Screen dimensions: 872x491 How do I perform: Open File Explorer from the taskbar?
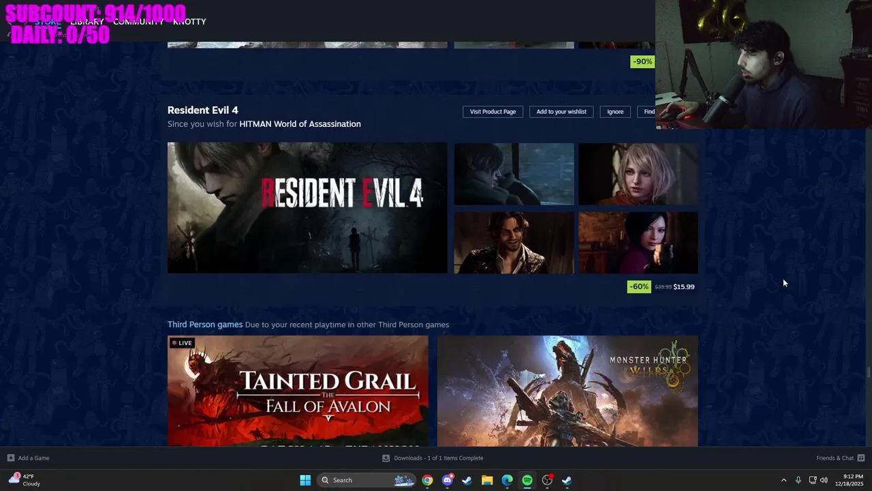[x=487, y=480]
